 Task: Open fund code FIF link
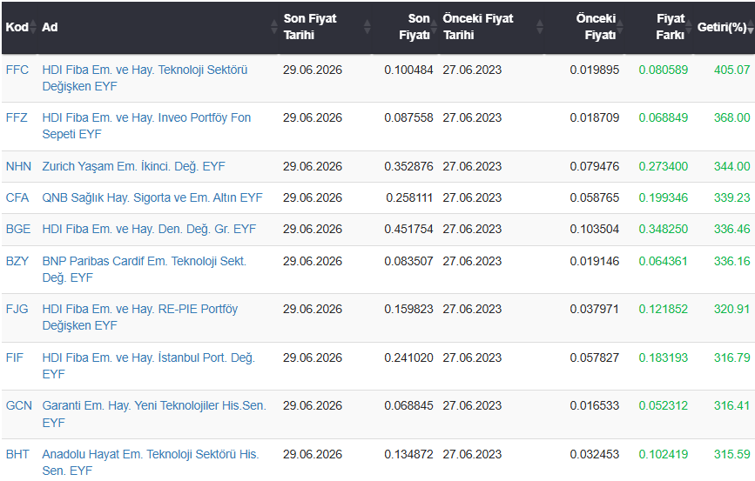15,357
